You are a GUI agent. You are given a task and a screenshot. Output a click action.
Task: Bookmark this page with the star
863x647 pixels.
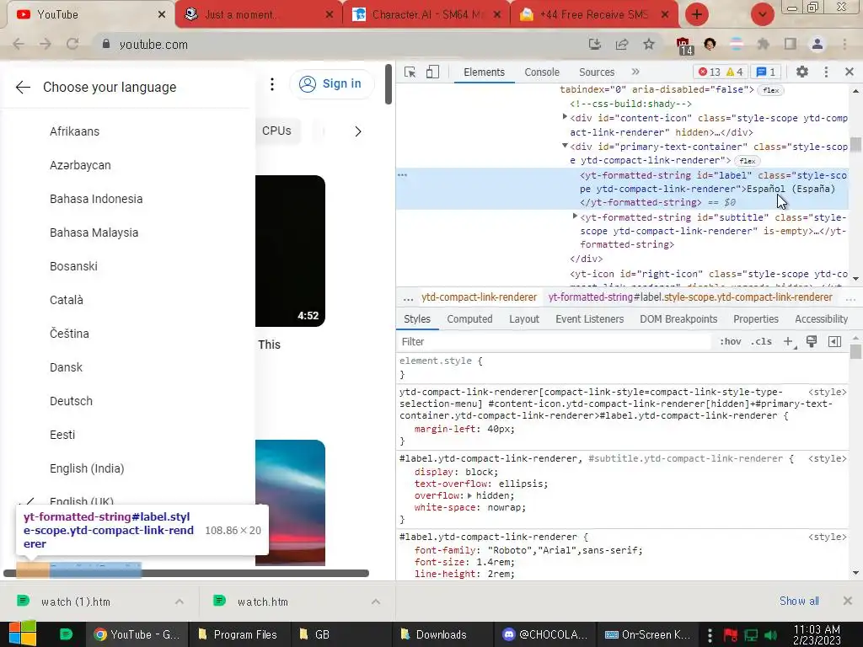click(x=649, y=44)
